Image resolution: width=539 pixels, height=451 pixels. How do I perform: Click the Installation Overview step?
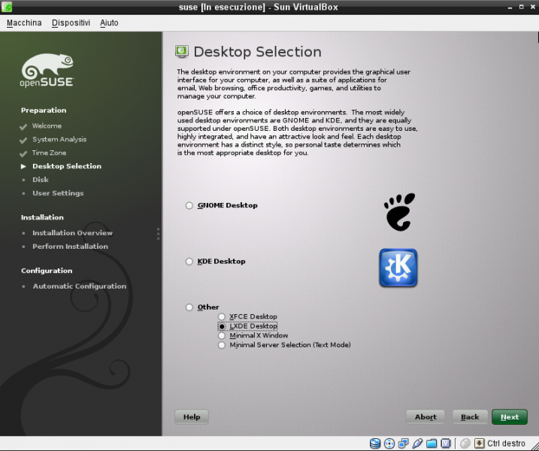72,233
